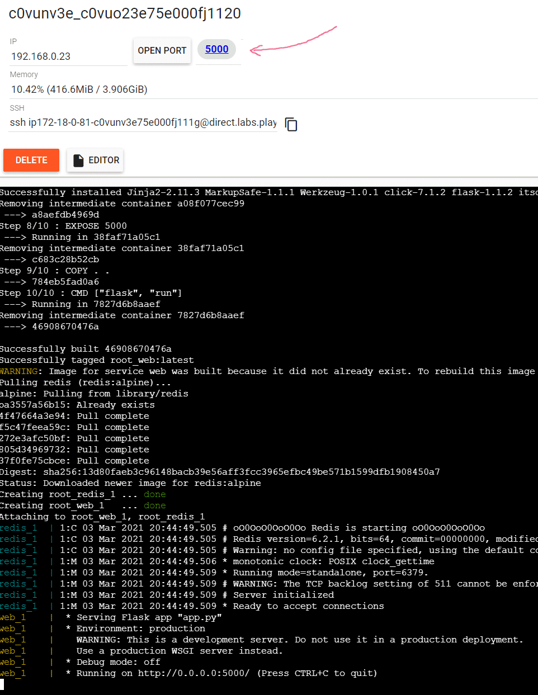
Task: Click the 'Ready to accept connections' log line
Action: coord(308,606)
